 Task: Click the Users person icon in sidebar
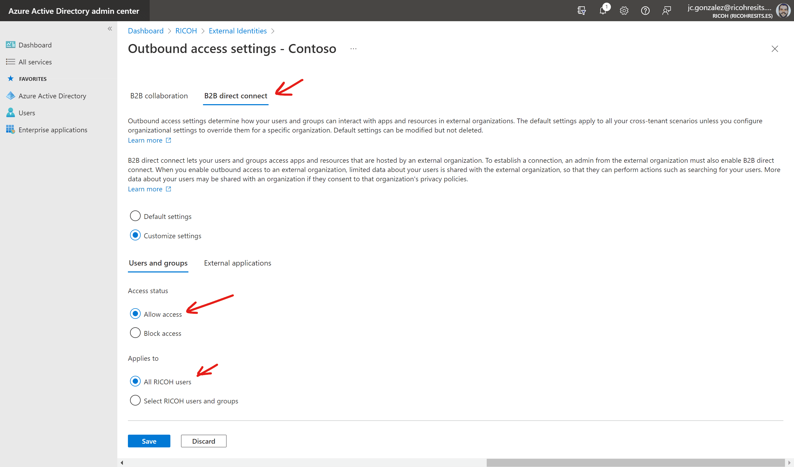(10, 113)
